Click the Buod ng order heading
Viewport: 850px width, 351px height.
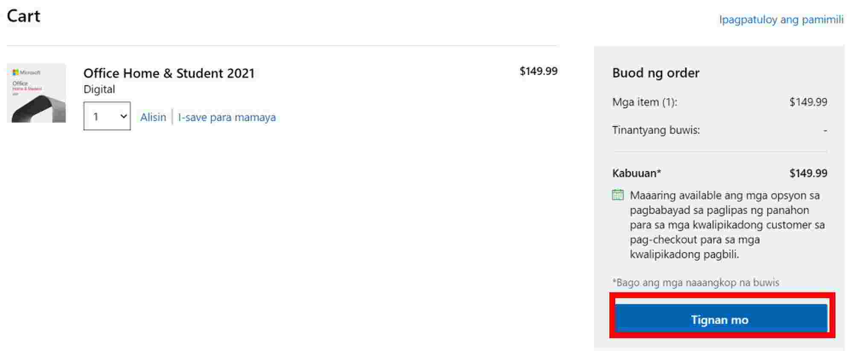point(655,73)
